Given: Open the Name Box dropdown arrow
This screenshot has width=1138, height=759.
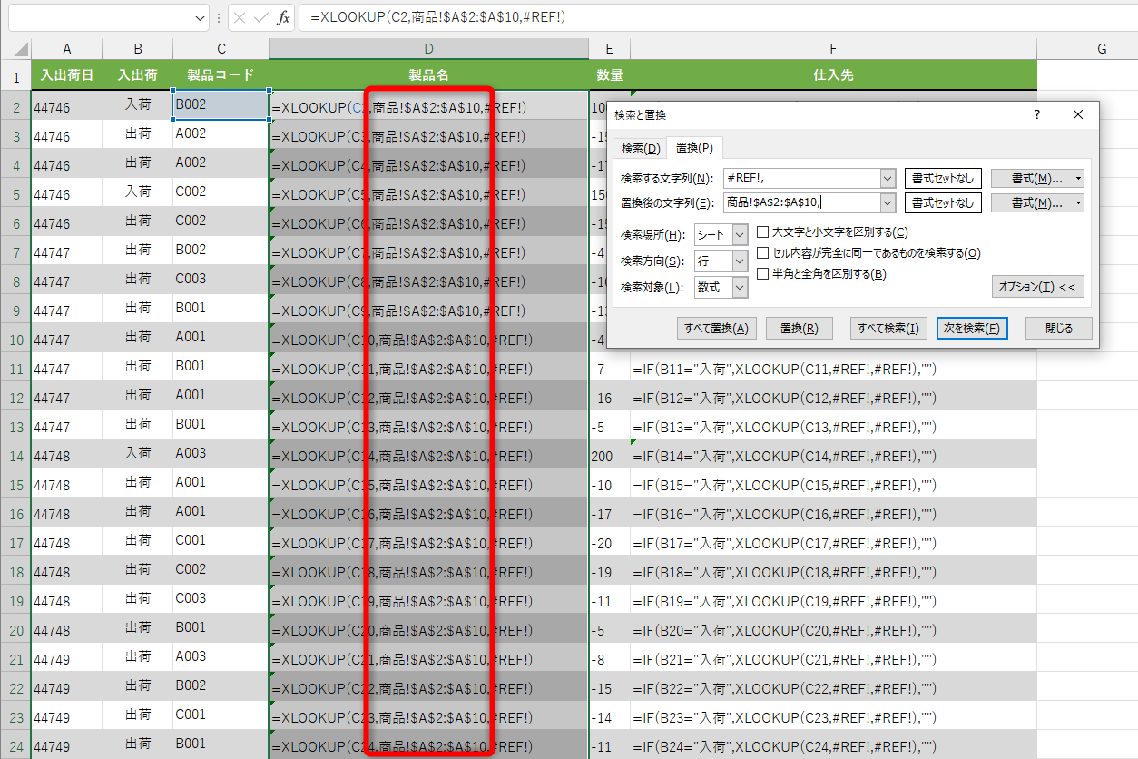Looking at the screenshot, I should (201, 17).
